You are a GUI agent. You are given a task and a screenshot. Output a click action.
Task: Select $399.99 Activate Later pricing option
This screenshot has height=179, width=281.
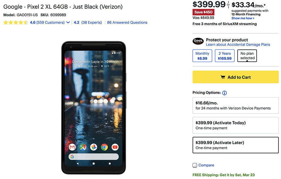tap(235, 145)
